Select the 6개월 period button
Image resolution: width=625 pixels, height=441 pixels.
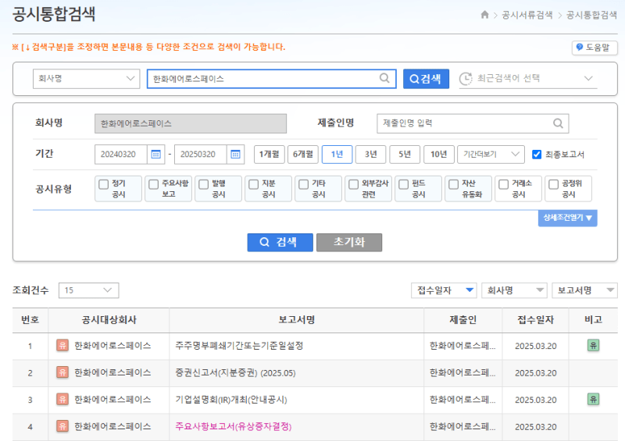click(303, 155)
